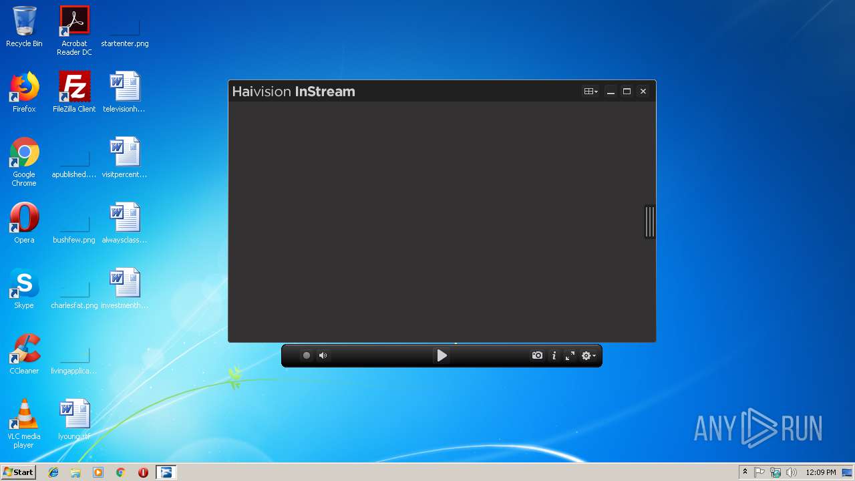Open the layout grid dropdown in title bar

[x=590, y=92]
